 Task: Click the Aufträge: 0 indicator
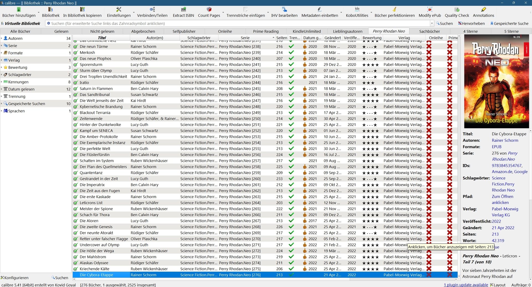coord(521,285)
